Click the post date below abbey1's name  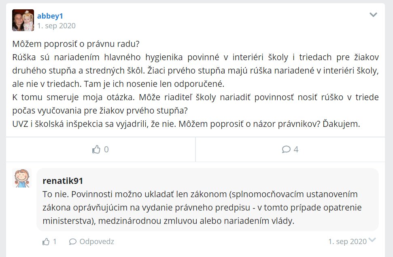point(56,26)
